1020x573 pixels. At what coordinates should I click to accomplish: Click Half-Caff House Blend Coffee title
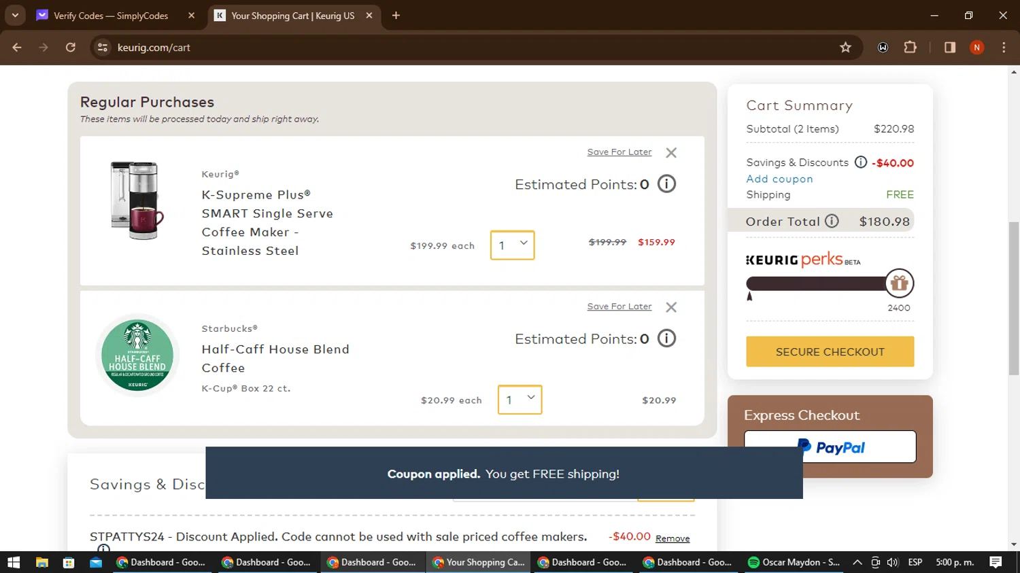click(x=275, y=358)
